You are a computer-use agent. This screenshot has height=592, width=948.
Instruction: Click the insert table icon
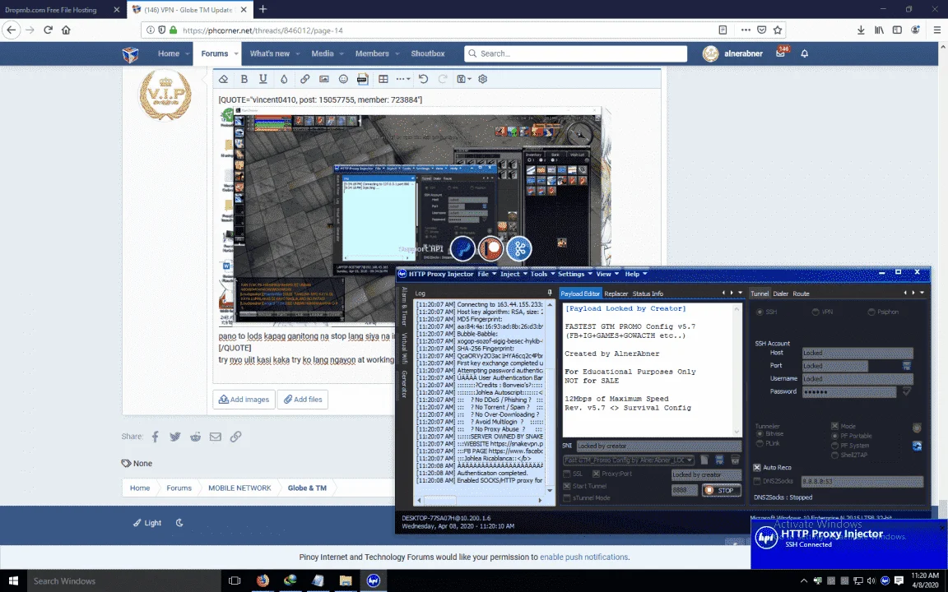[x=383, y=79]
